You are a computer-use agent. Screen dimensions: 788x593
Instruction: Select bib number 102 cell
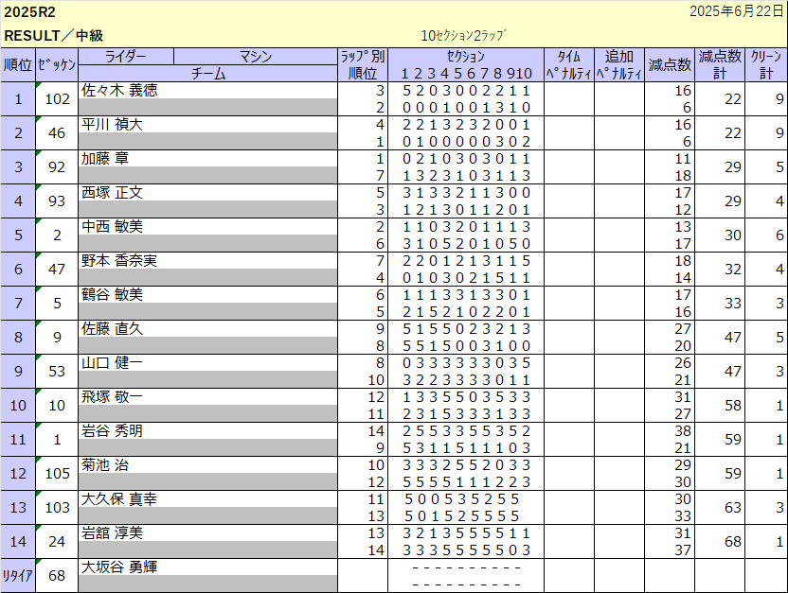point(57,99)
